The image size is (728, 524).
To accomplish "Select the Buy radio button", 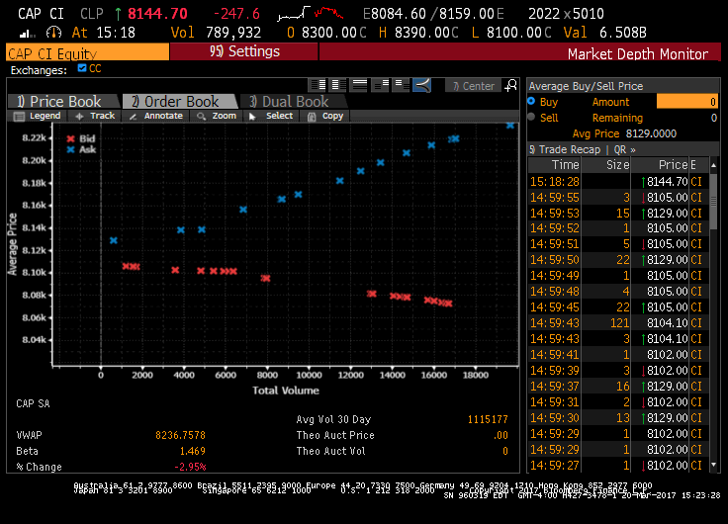I will click(x=531, y=101).
